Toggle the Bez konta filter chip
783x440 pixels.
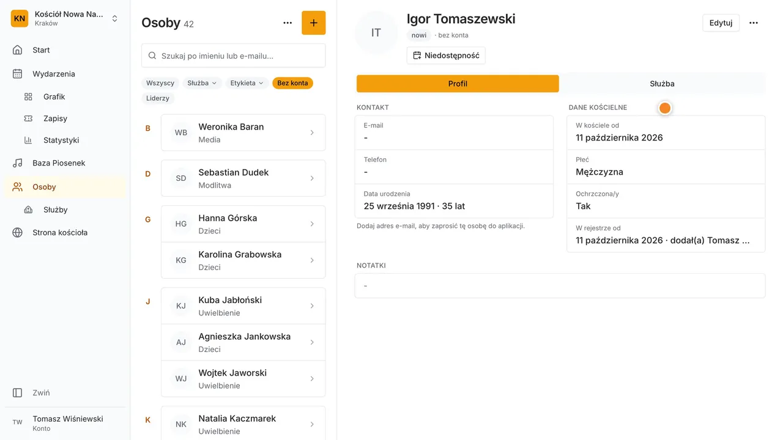[x=292, y=83]
